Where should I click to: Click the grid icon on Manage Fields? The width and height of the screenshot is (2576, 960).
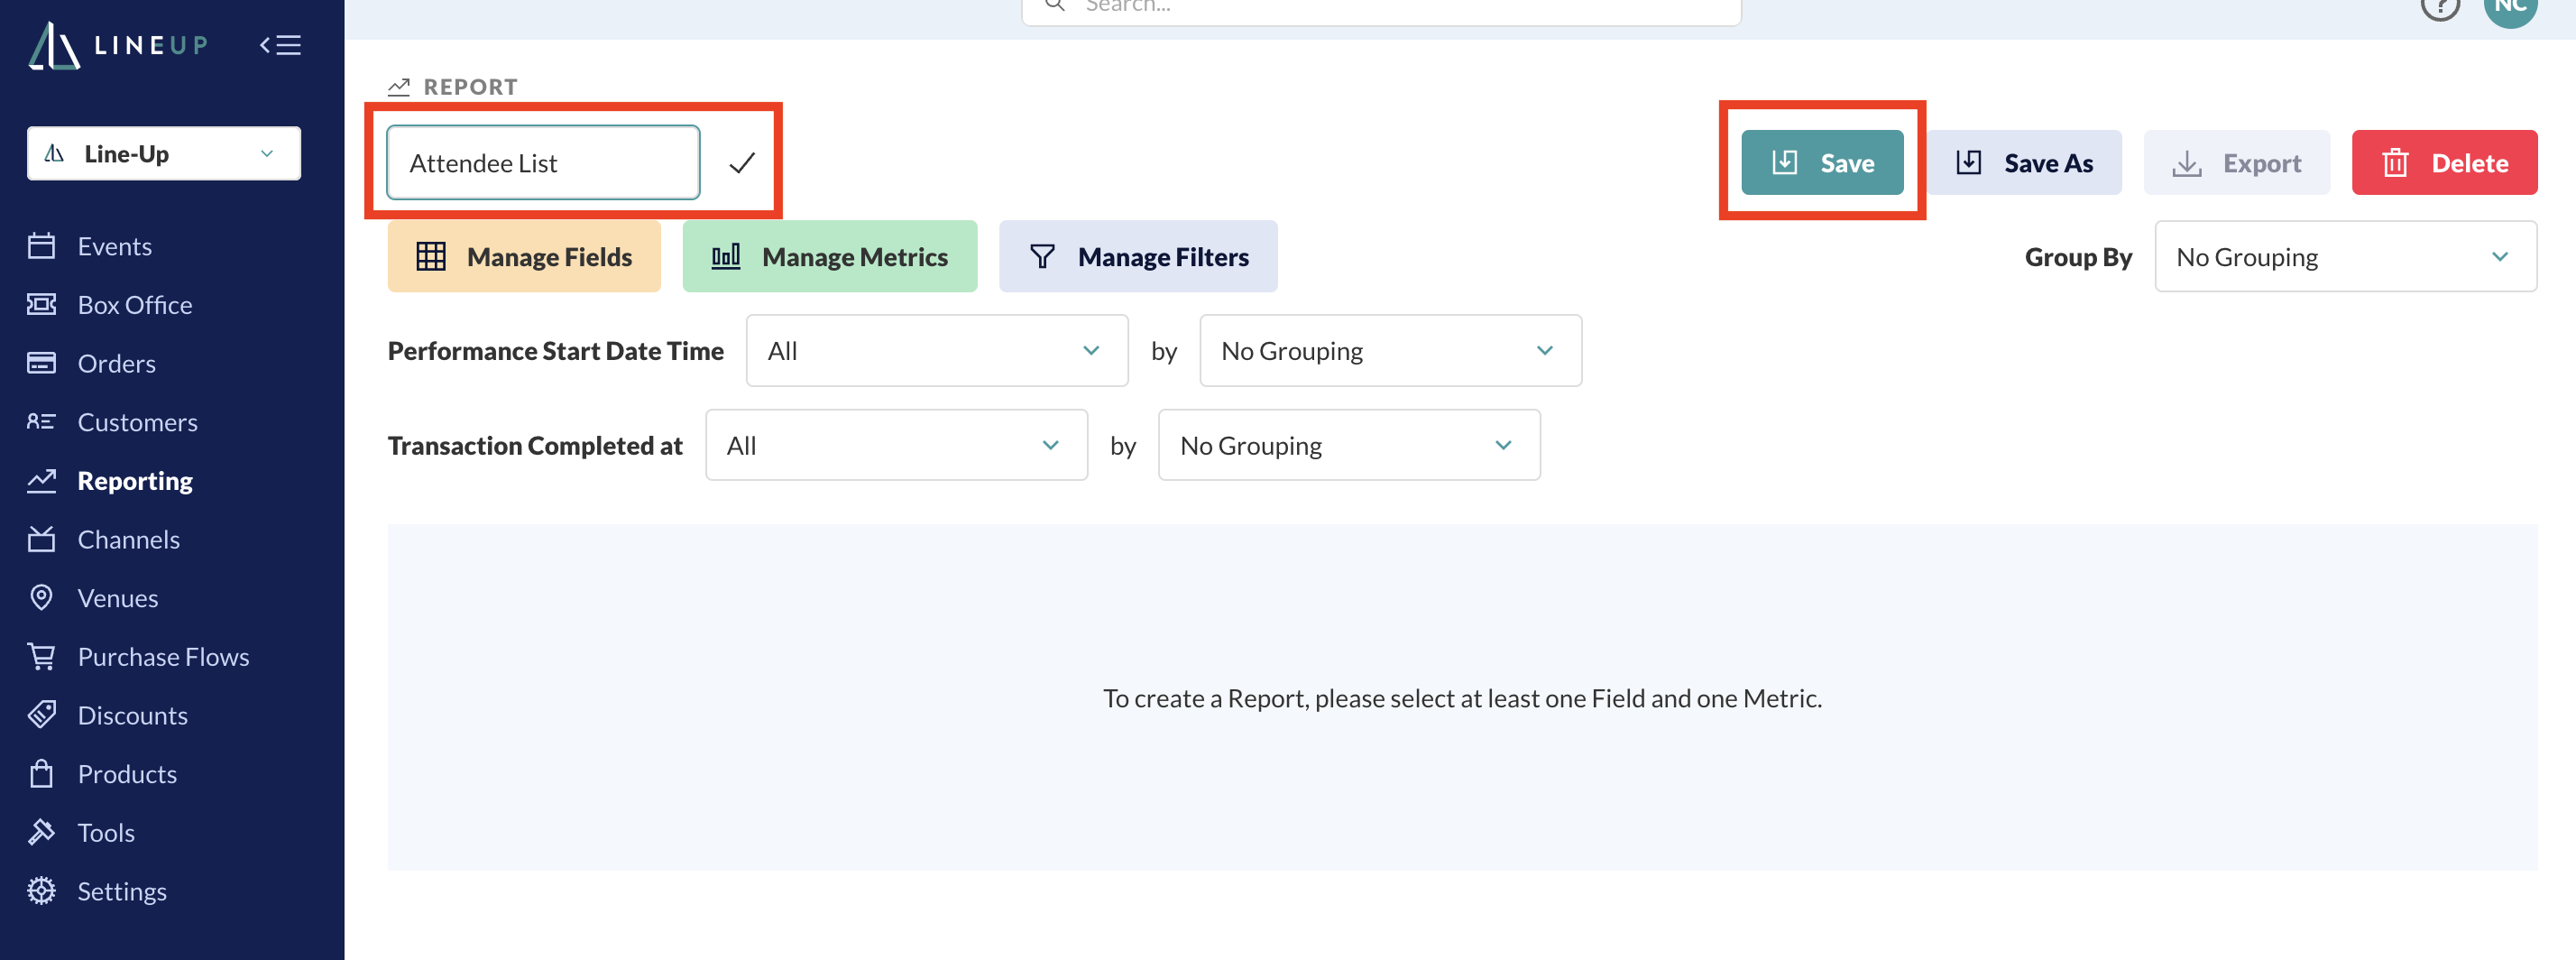coord(431,256)
